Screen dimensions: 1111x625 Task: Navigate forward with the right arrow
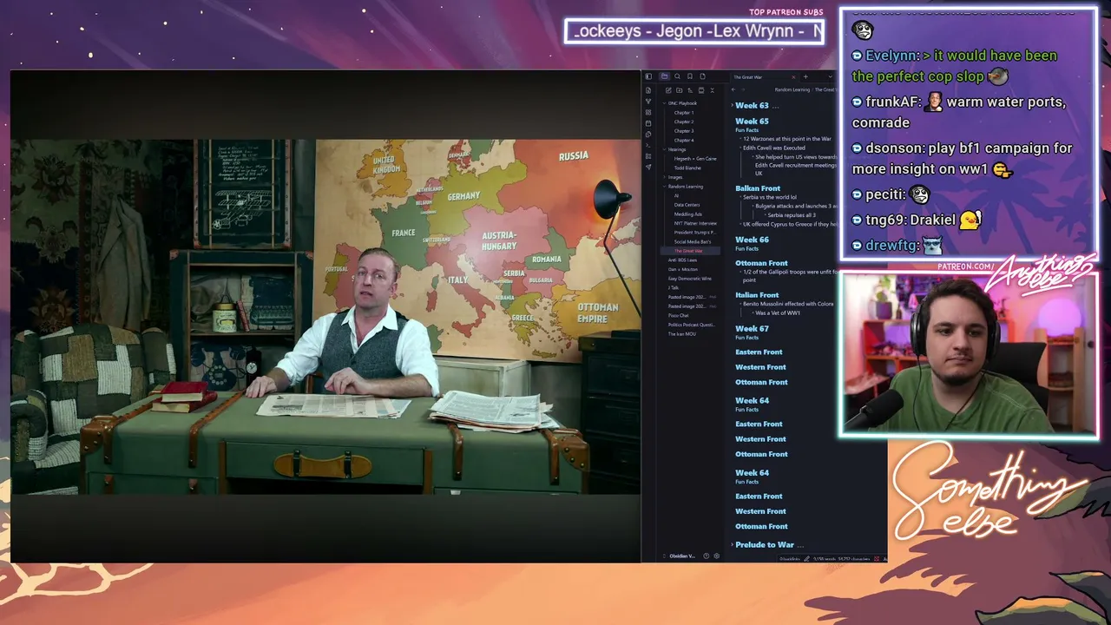(x=743, y=89)
